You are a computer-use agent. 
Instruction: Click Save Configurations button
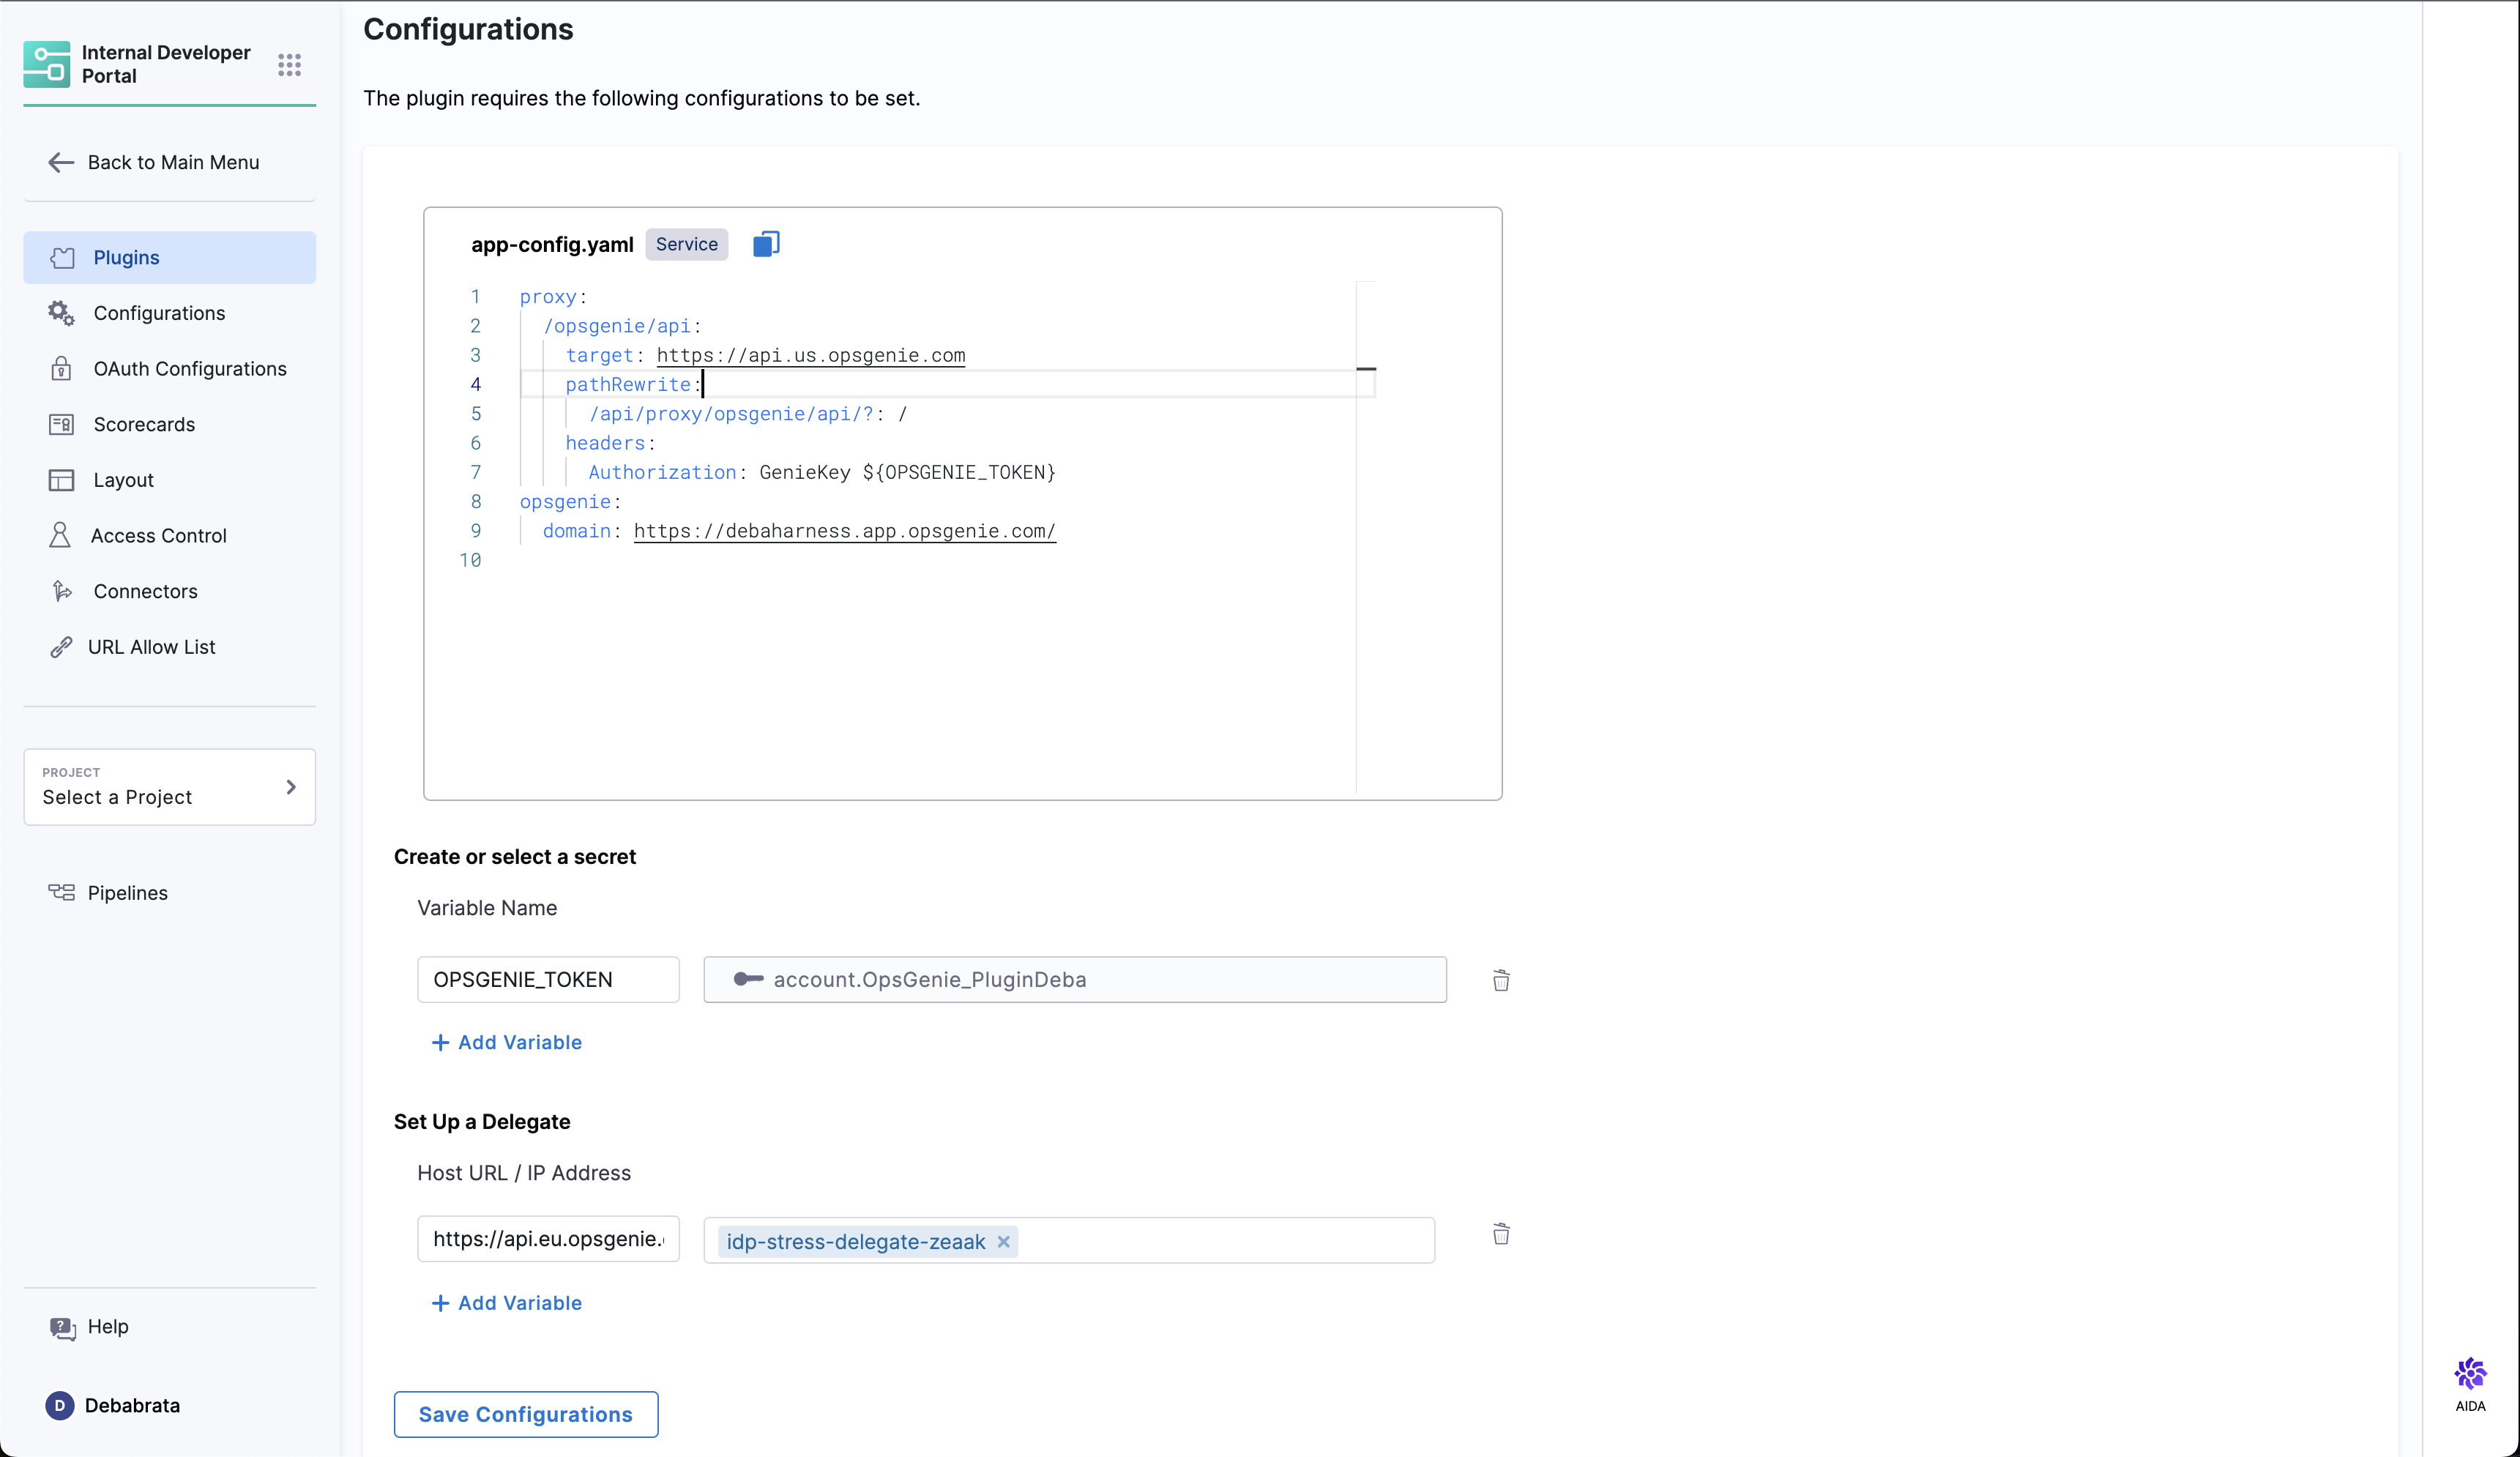point(525,1414)
